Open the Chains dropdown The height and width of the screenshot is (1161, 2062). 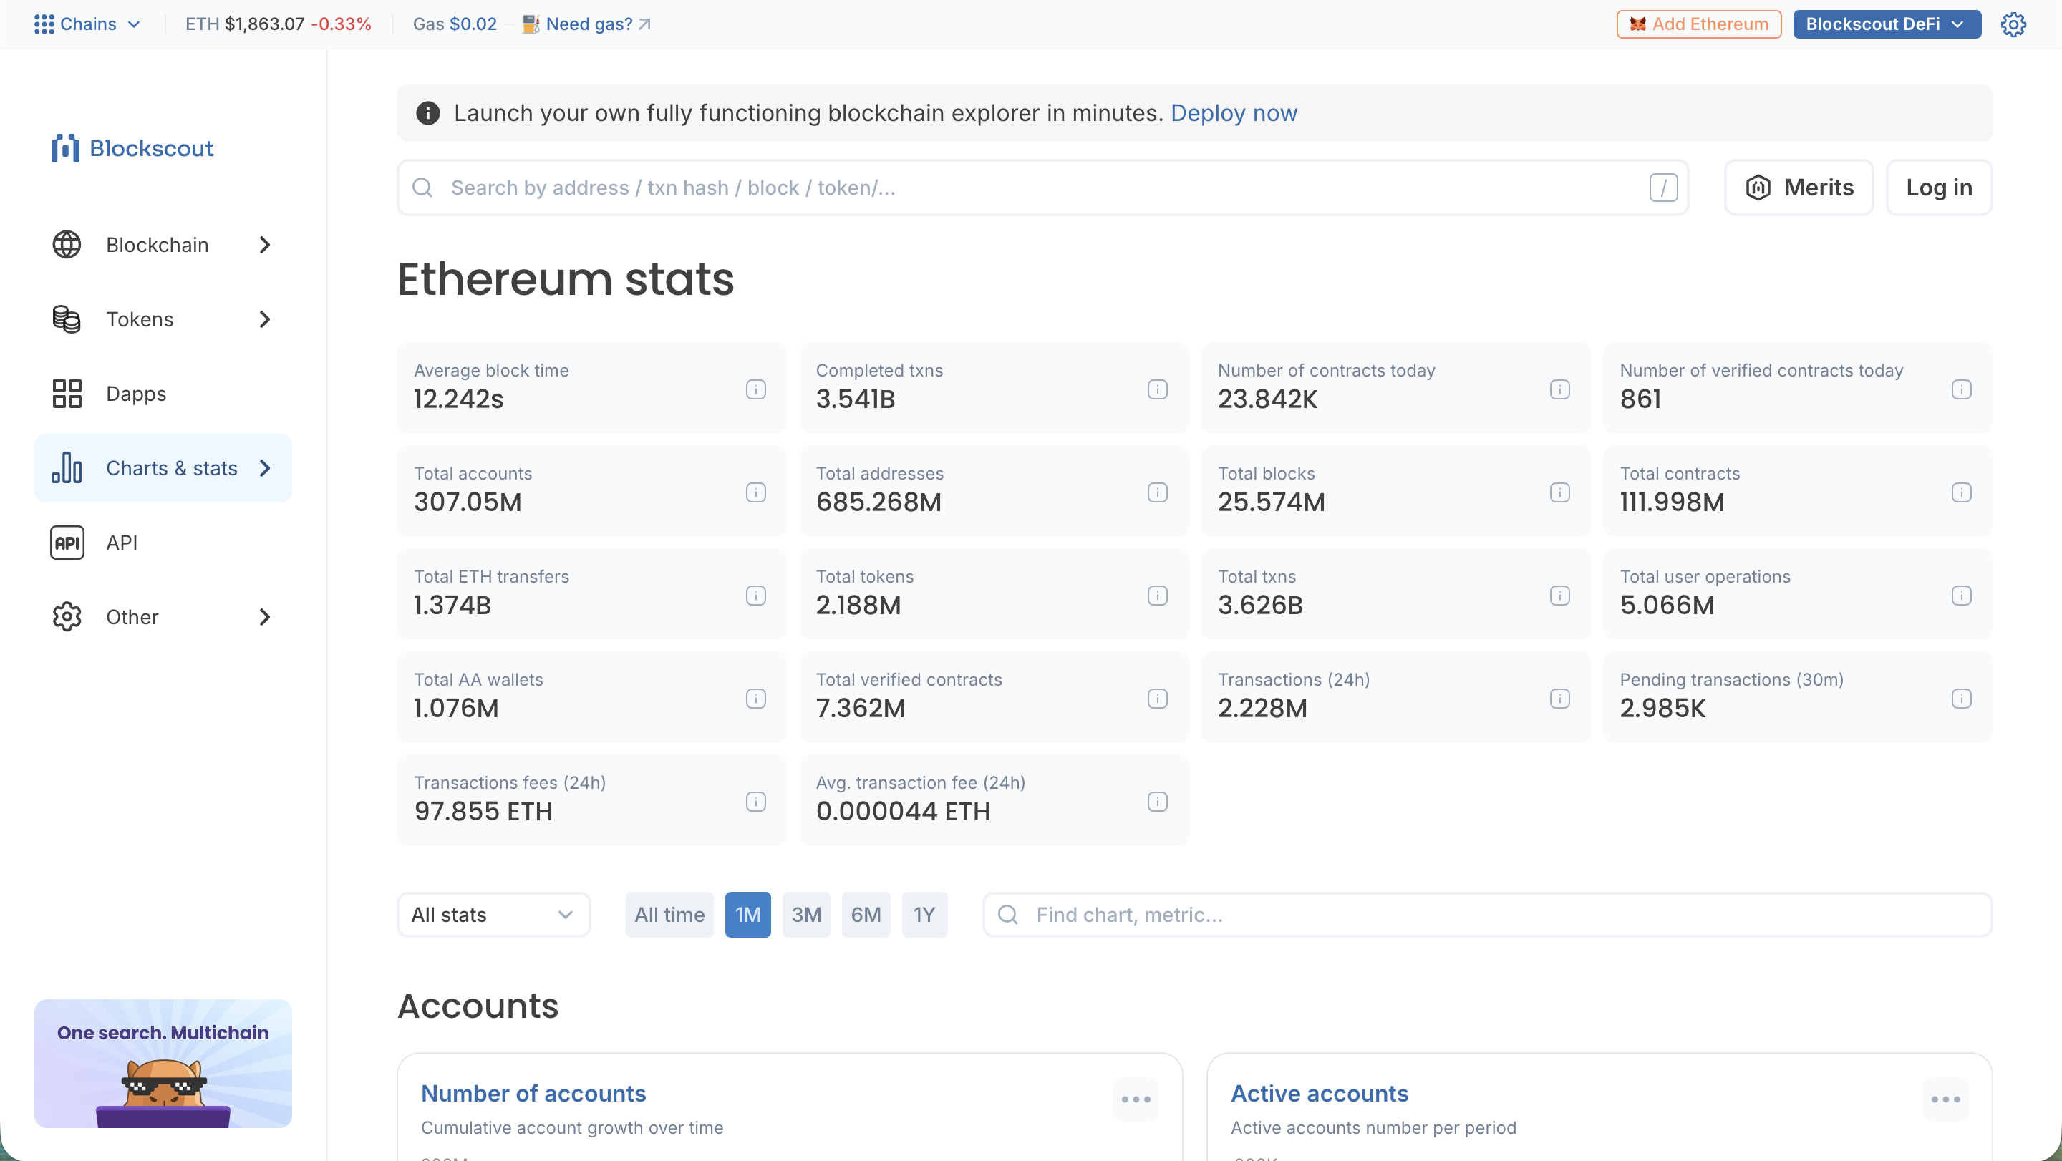coord(88,24)
